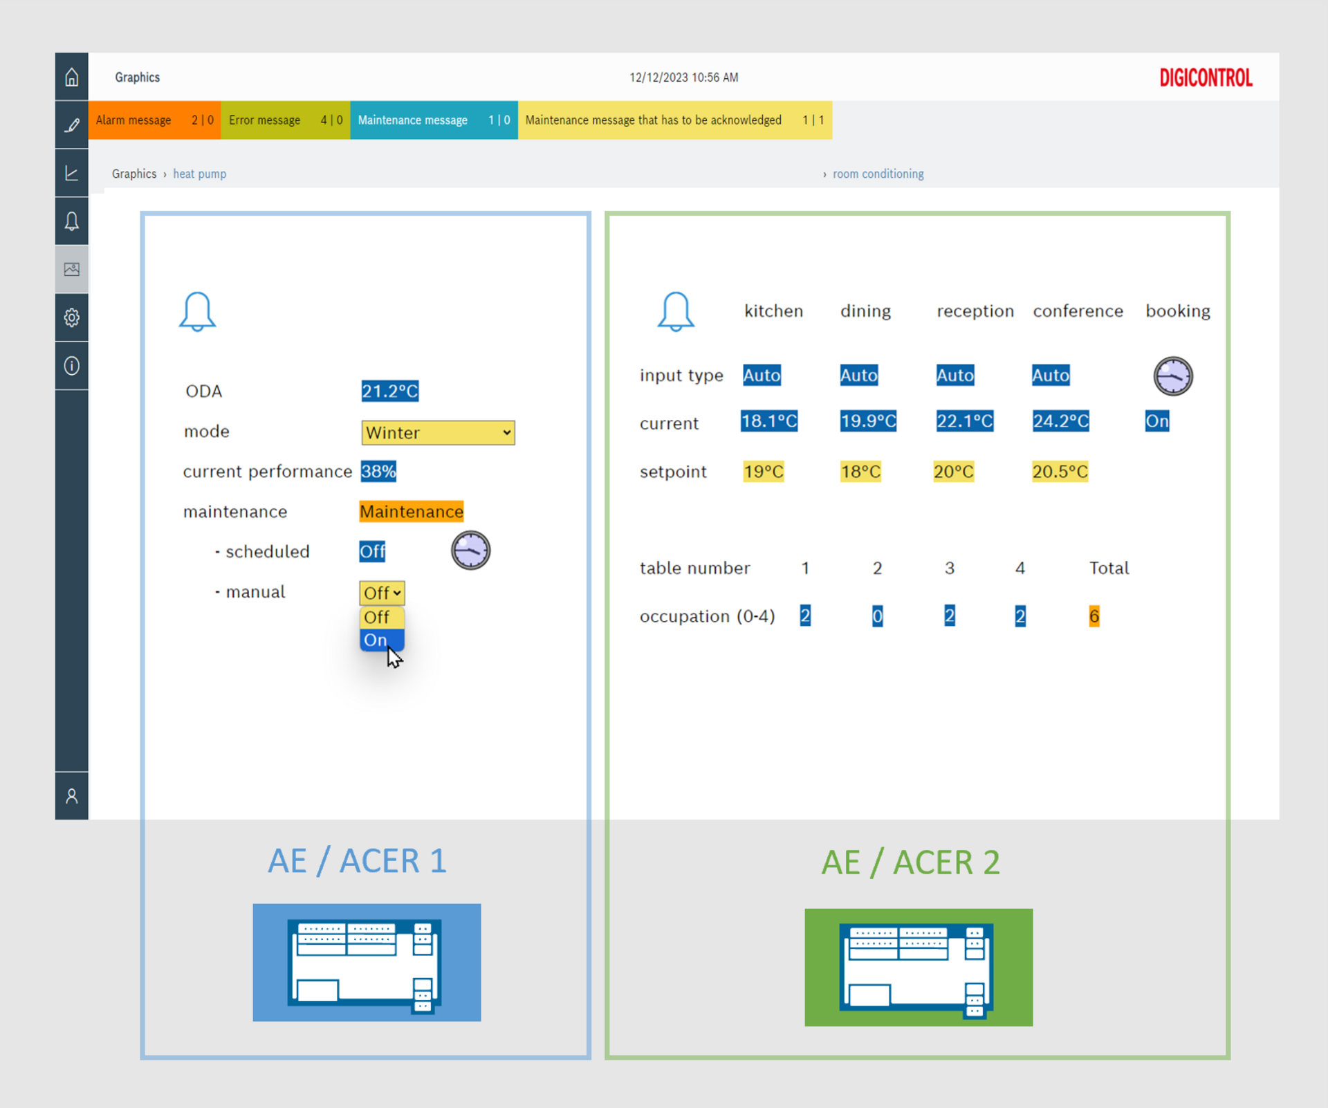The height and width of the screenshot is (1108, 1328).
Task: Click the kitchen setpoint 19°C field
Action: (x=763, y=472)
